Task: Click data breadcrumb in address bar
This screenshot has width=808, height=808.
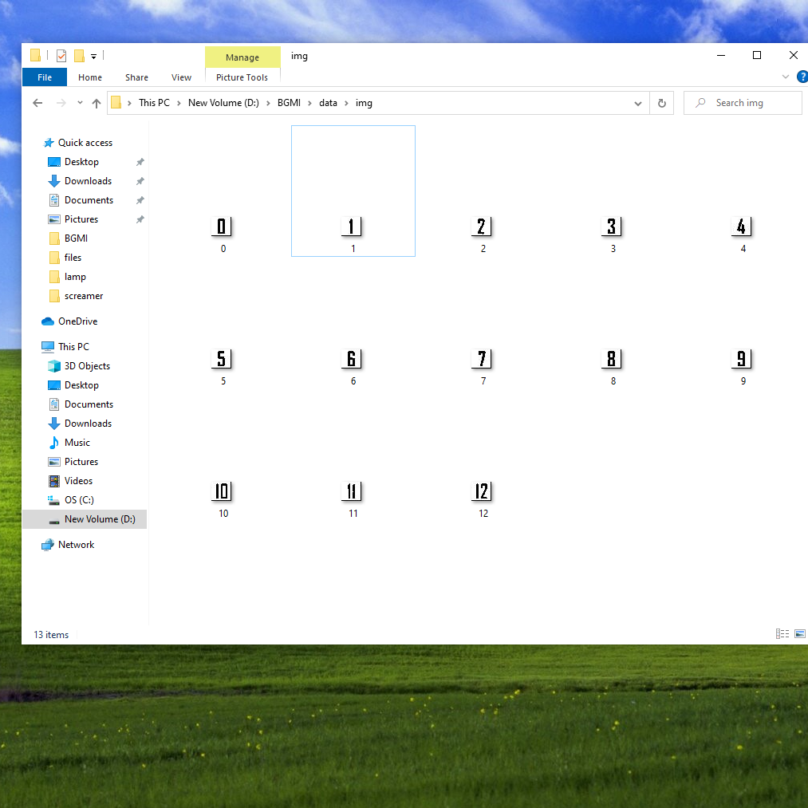Action: click(328, 103)
